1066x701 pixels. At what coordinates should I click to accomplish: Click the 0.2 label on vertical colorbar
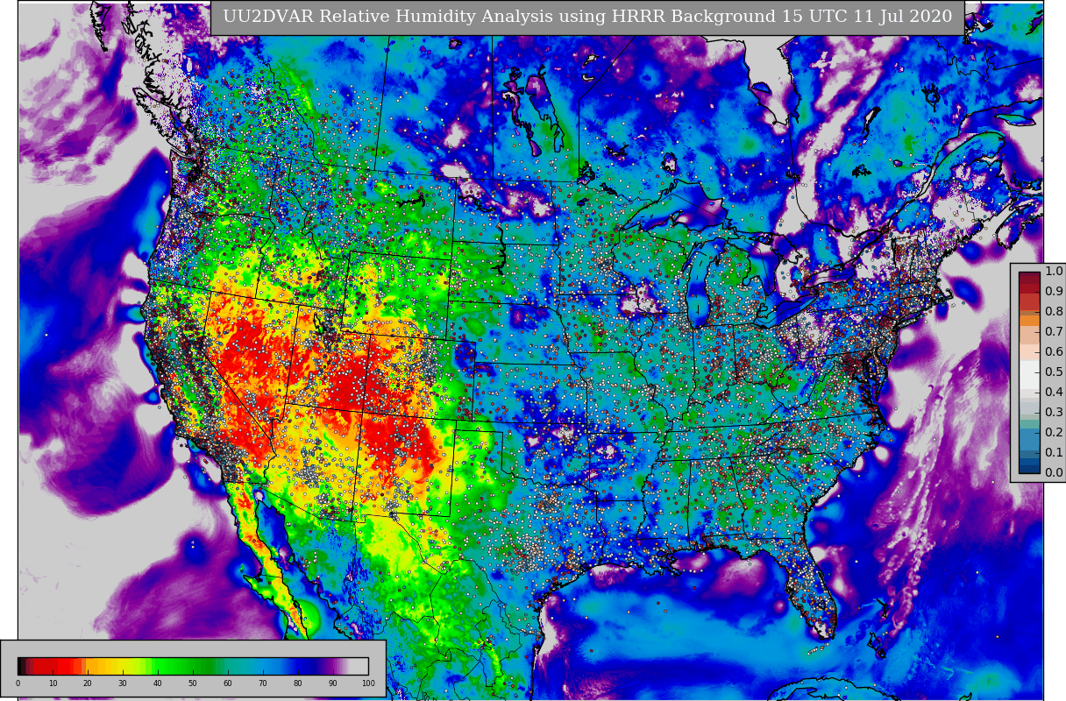[1054, 432]
